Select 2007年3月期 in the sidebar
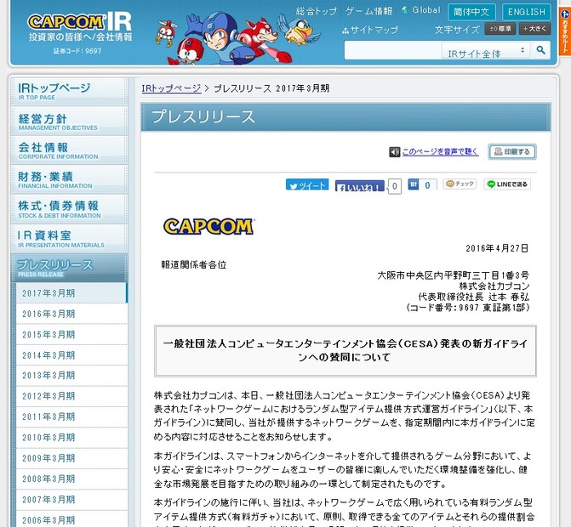The width and height of the screenshot is (571, 527). pyautogui.click(x=71, y=500)
